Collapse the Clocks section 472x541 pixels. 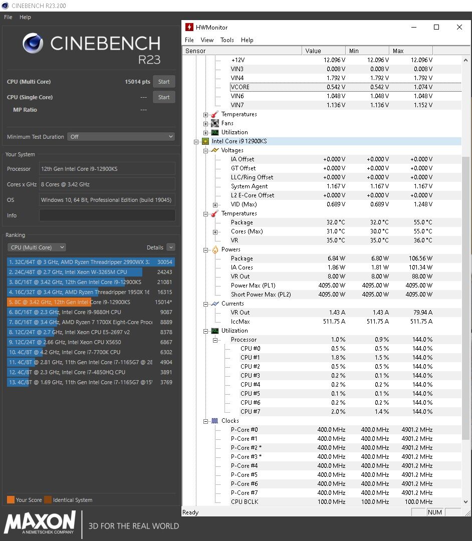205,421
